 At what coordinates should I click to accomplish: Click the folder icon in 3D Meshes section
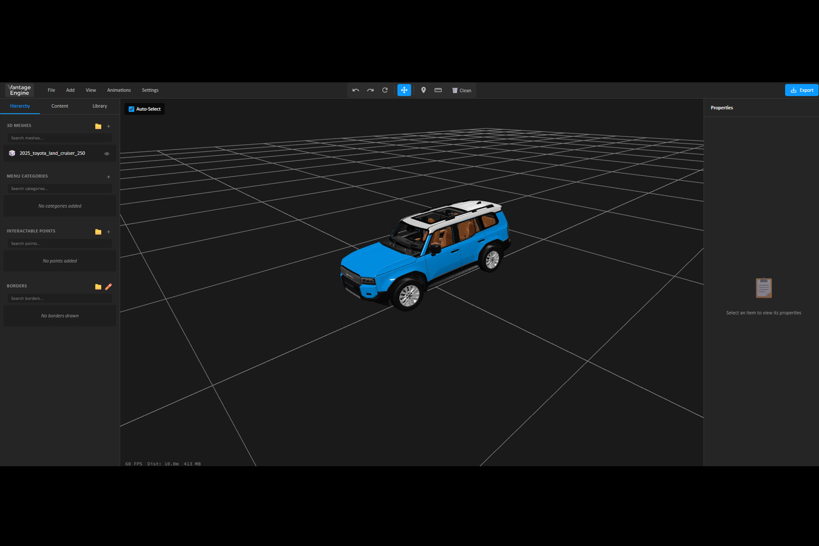click(x=98, y=126)
